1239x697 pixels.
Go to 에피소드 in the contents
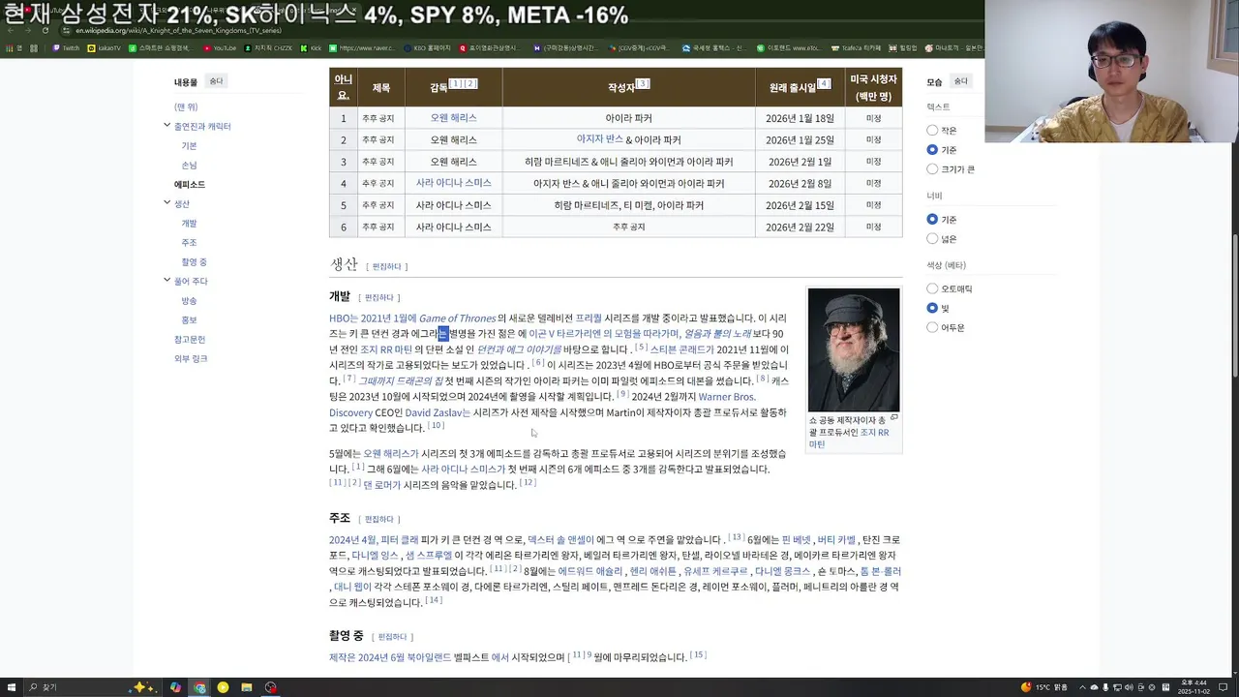tap(190, 184)
